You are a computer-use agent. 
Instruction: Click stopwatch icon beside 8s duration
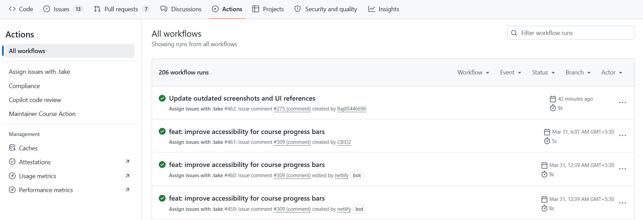tap(544, 208)
